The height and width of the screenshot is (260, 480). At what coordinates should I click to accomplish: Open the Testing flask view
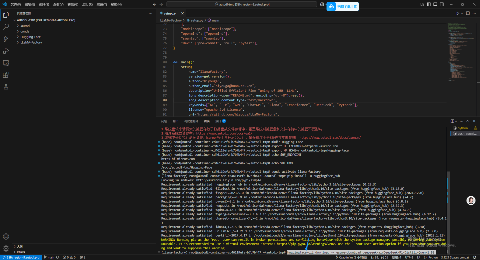[6, 87]
